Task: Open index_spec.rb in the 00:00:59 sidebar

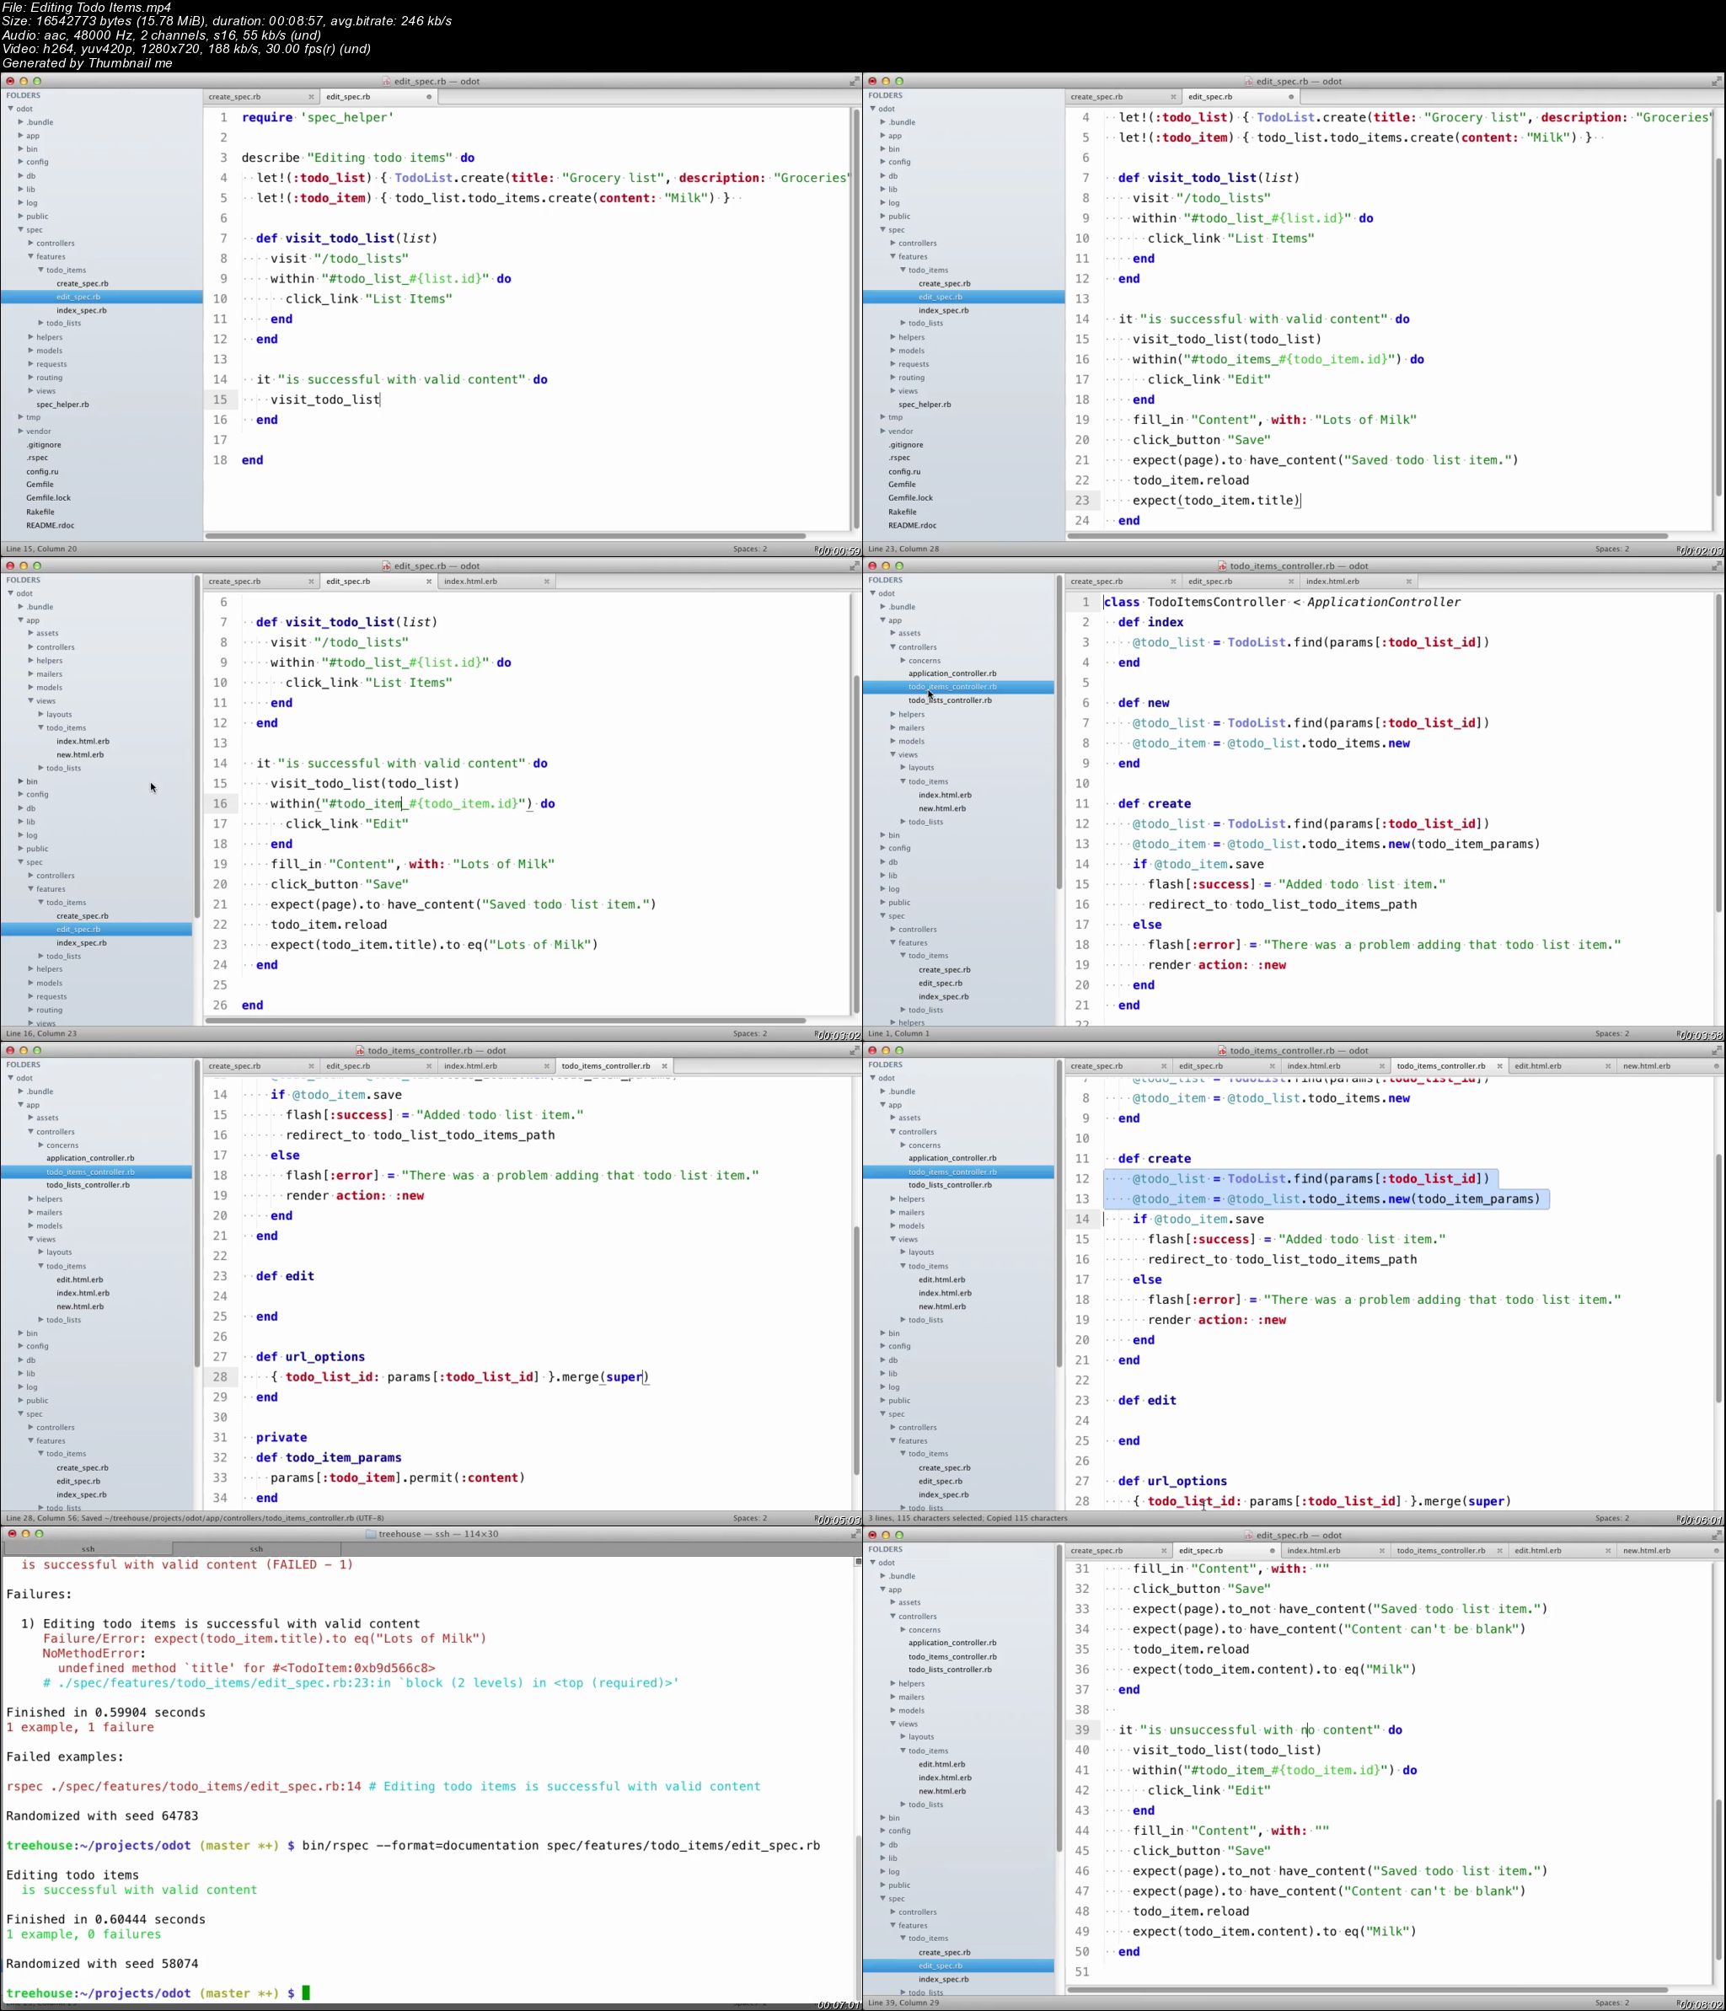Action: 82,310
